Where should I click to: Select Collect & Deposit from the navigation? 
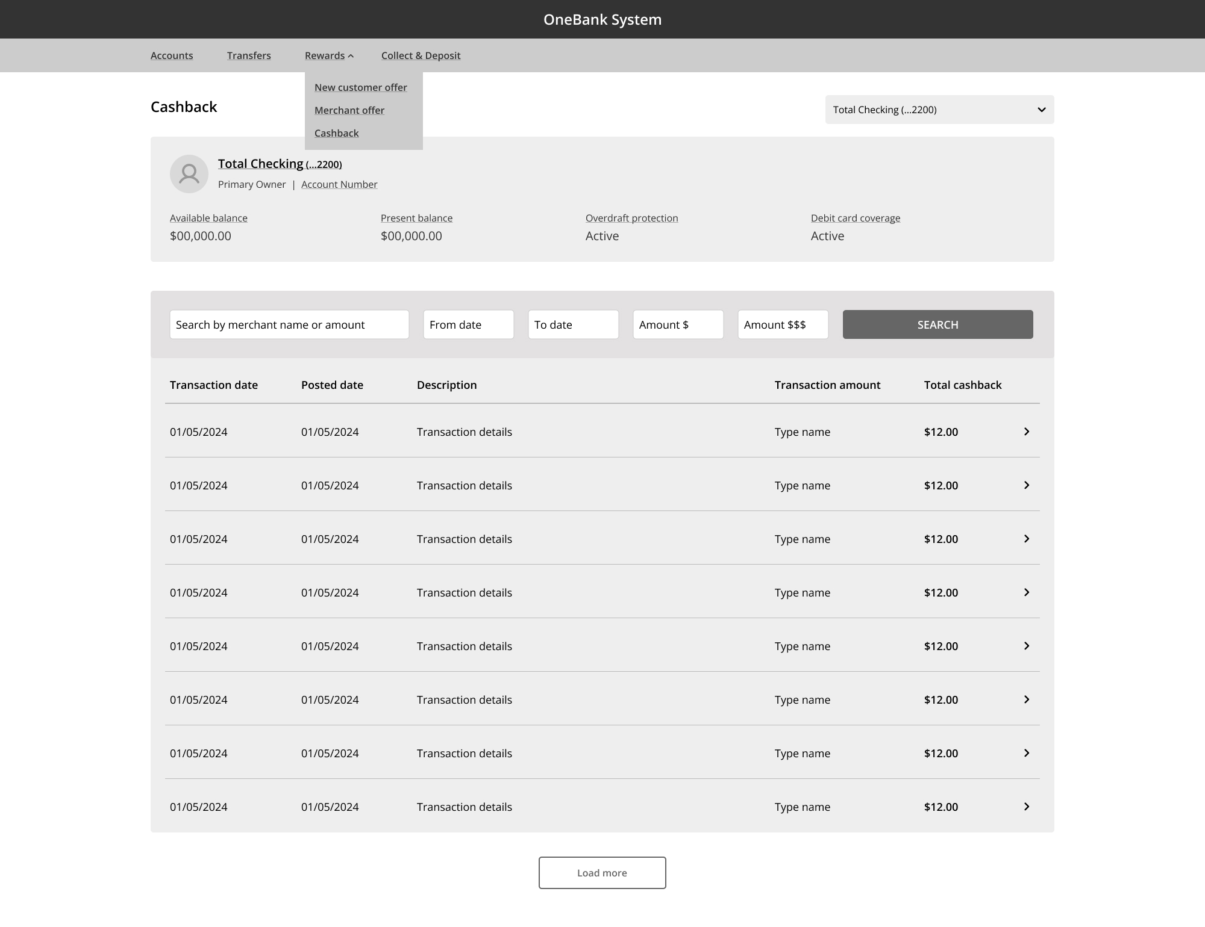[x=421, y=55]
